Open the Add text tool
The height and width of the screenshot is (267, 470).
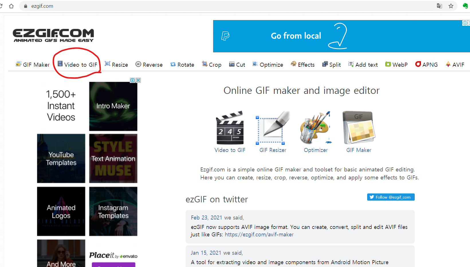pos(363,64)
